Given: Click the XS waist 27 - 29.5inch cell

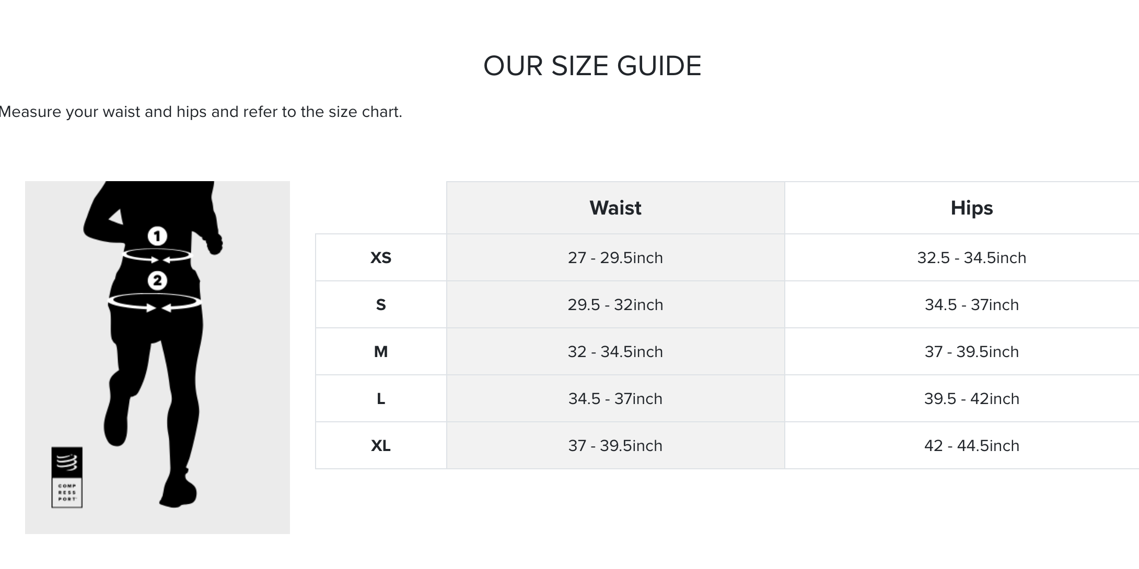Looking at the screenshot, I should pos(615,258).
